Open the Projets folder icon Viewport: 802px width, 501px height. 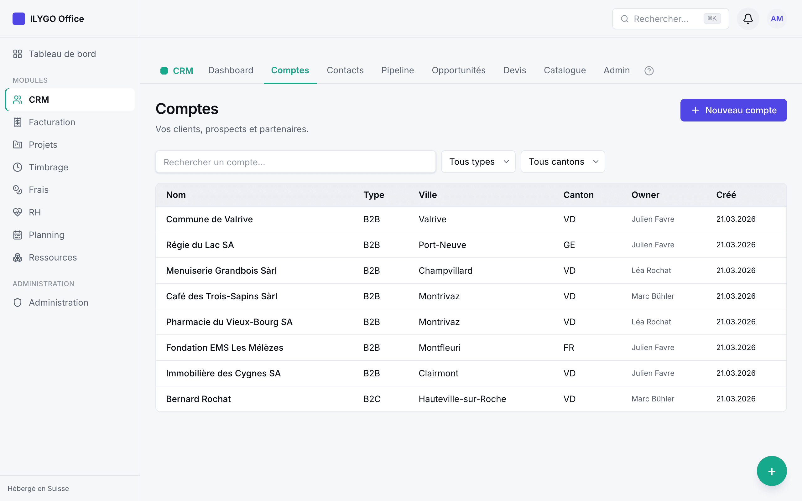18,144
